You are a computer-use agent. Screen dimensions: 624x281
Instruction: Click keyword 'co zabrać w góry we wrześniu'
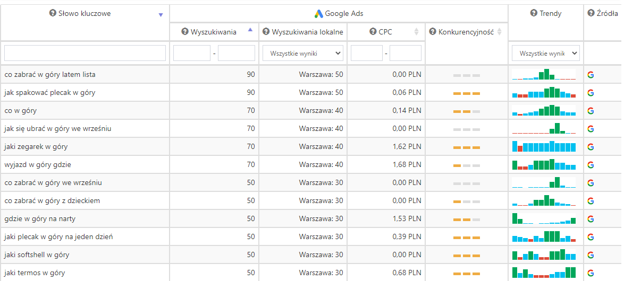[x=53, y=183]
